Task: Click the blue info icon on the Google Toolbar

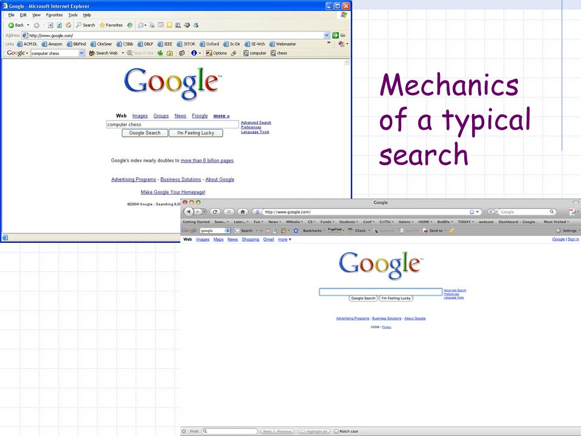Action: tap(194, 53)
